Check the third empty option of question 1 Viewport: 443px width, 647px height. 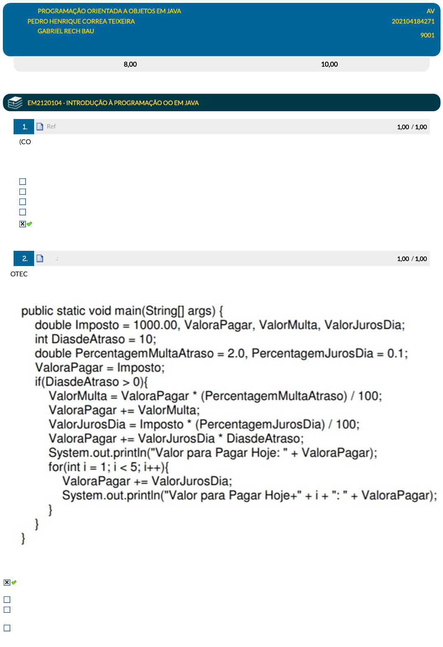(x=23, y=202)
